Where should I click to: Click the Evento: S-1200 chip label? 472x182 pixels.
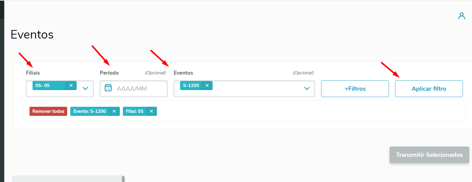pos(90,111)
